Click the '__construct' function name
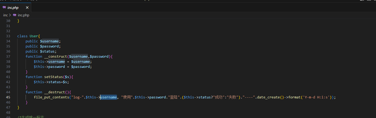376x118 pixels. (x=56, y=56)
